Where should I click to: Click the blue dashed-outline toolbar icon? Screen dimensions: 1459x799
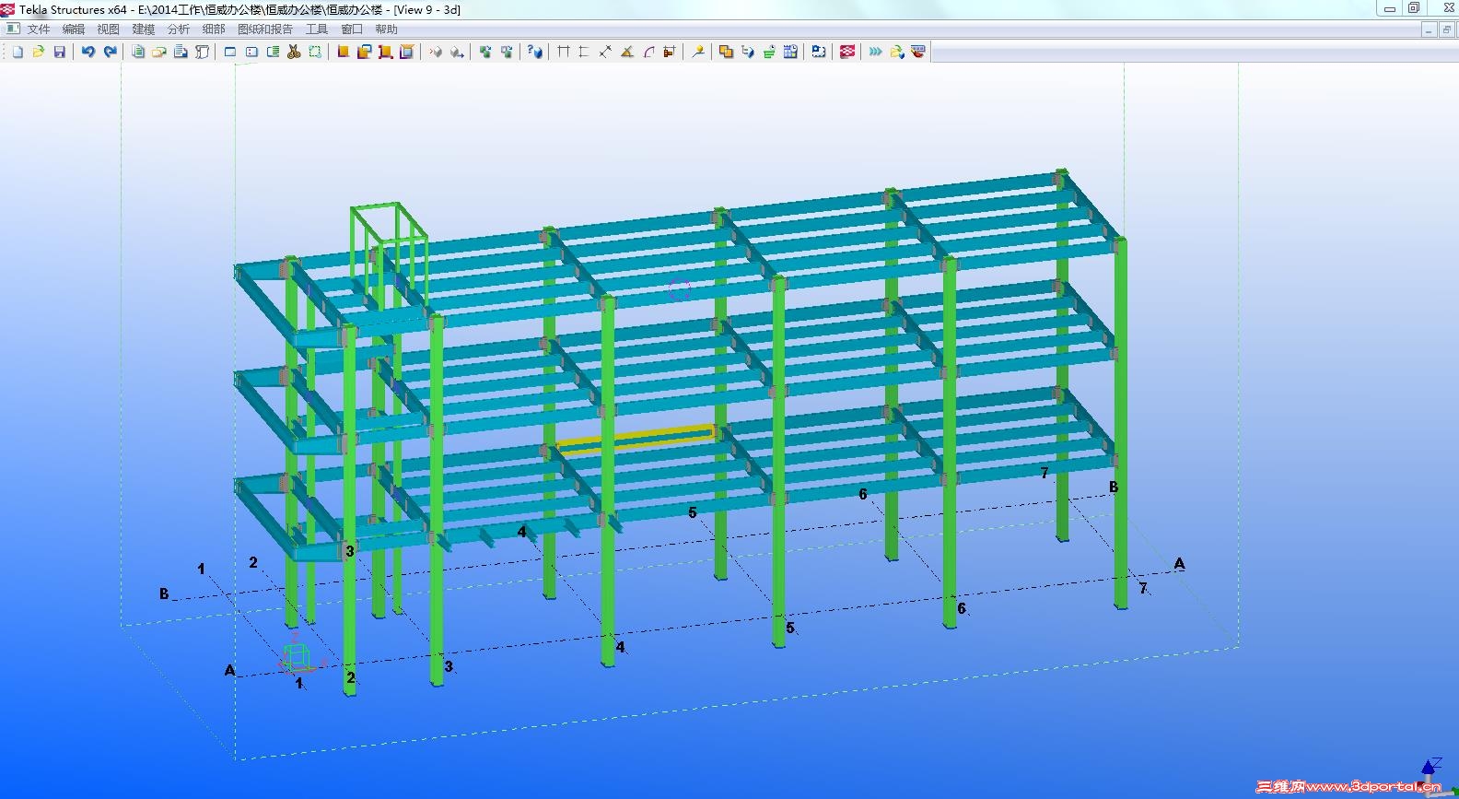pyautogui.click(x=819, y=52)
